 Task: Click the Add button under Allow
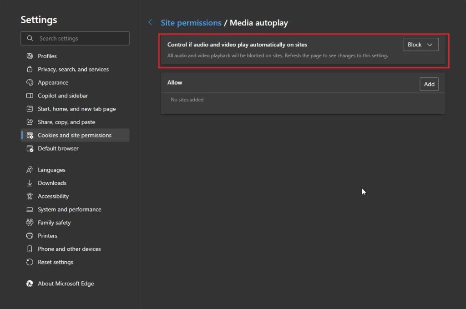click(429, 84)
